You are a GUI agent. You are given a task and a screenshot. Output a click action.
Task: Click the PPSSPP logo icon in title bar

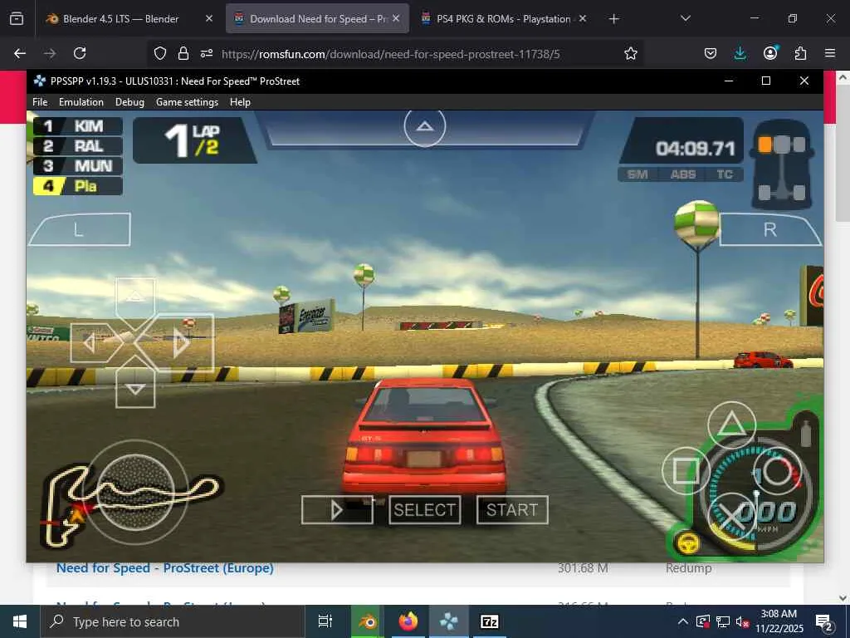(40, 81)
